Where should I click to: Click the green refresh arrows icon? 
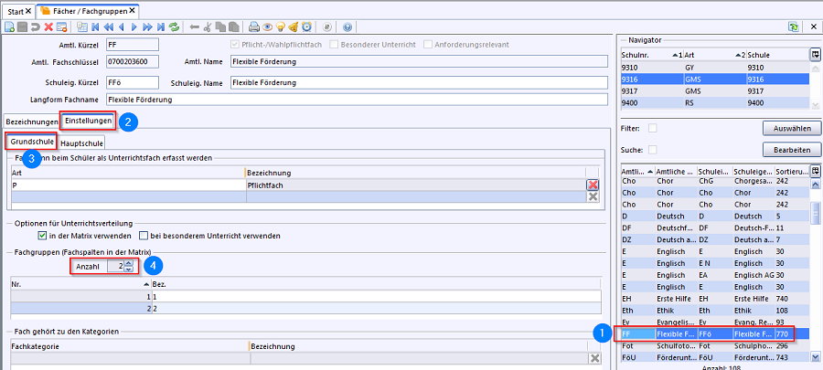pos(175,26)
